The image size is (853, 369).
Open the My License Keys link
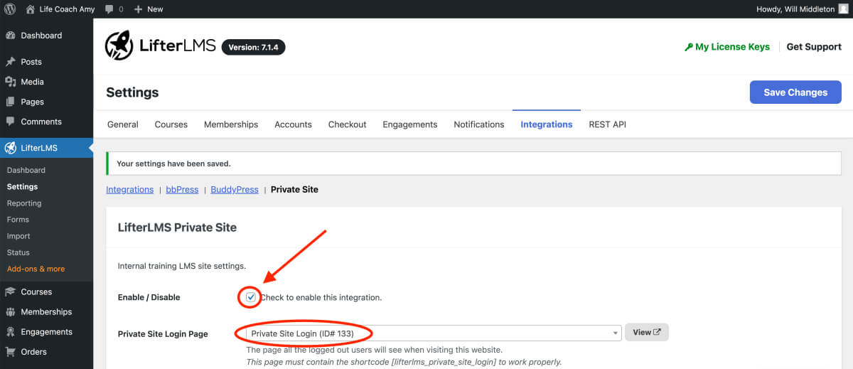pos(732,47)
